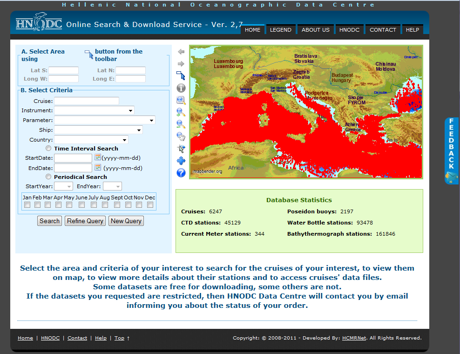Follow the footer Contact link
Image resolution: width=460 pixels, height=354 pixels.
pyautogui.click(x=77, y=338)
